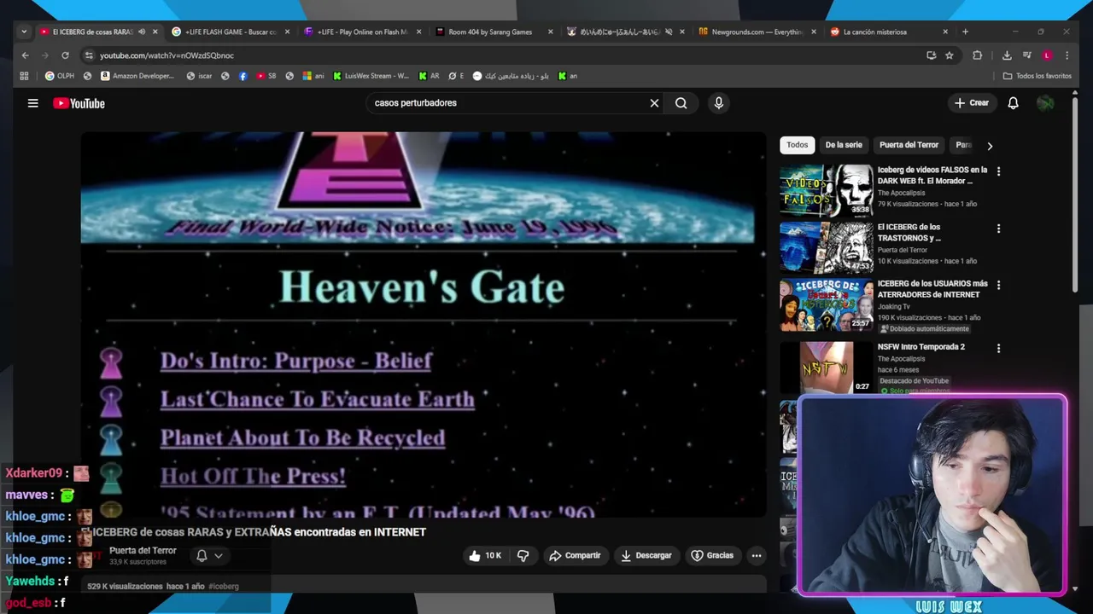Open the #iceberg hashtag link
The width and height of the screenshot is (1093, 614).
pos(224,587)
